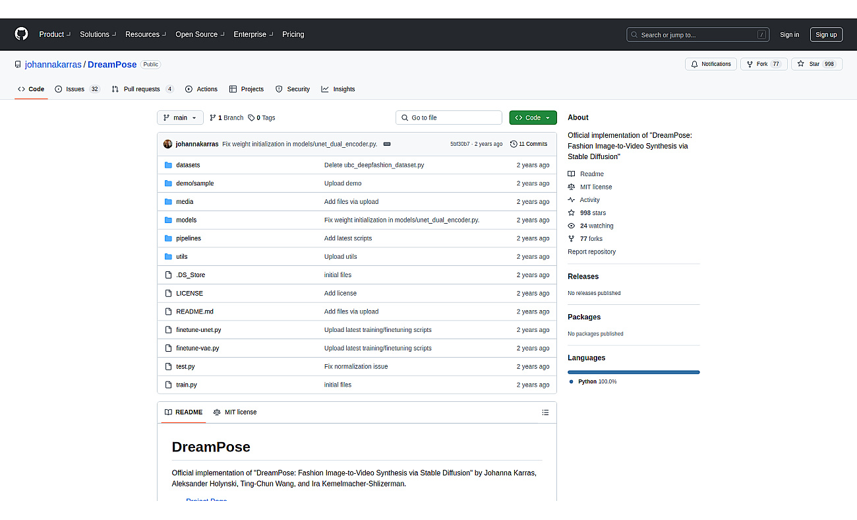Open the Open Source menu
Image resolution: width=857 pixels, height=520 pixels.
tap(200, 34)
